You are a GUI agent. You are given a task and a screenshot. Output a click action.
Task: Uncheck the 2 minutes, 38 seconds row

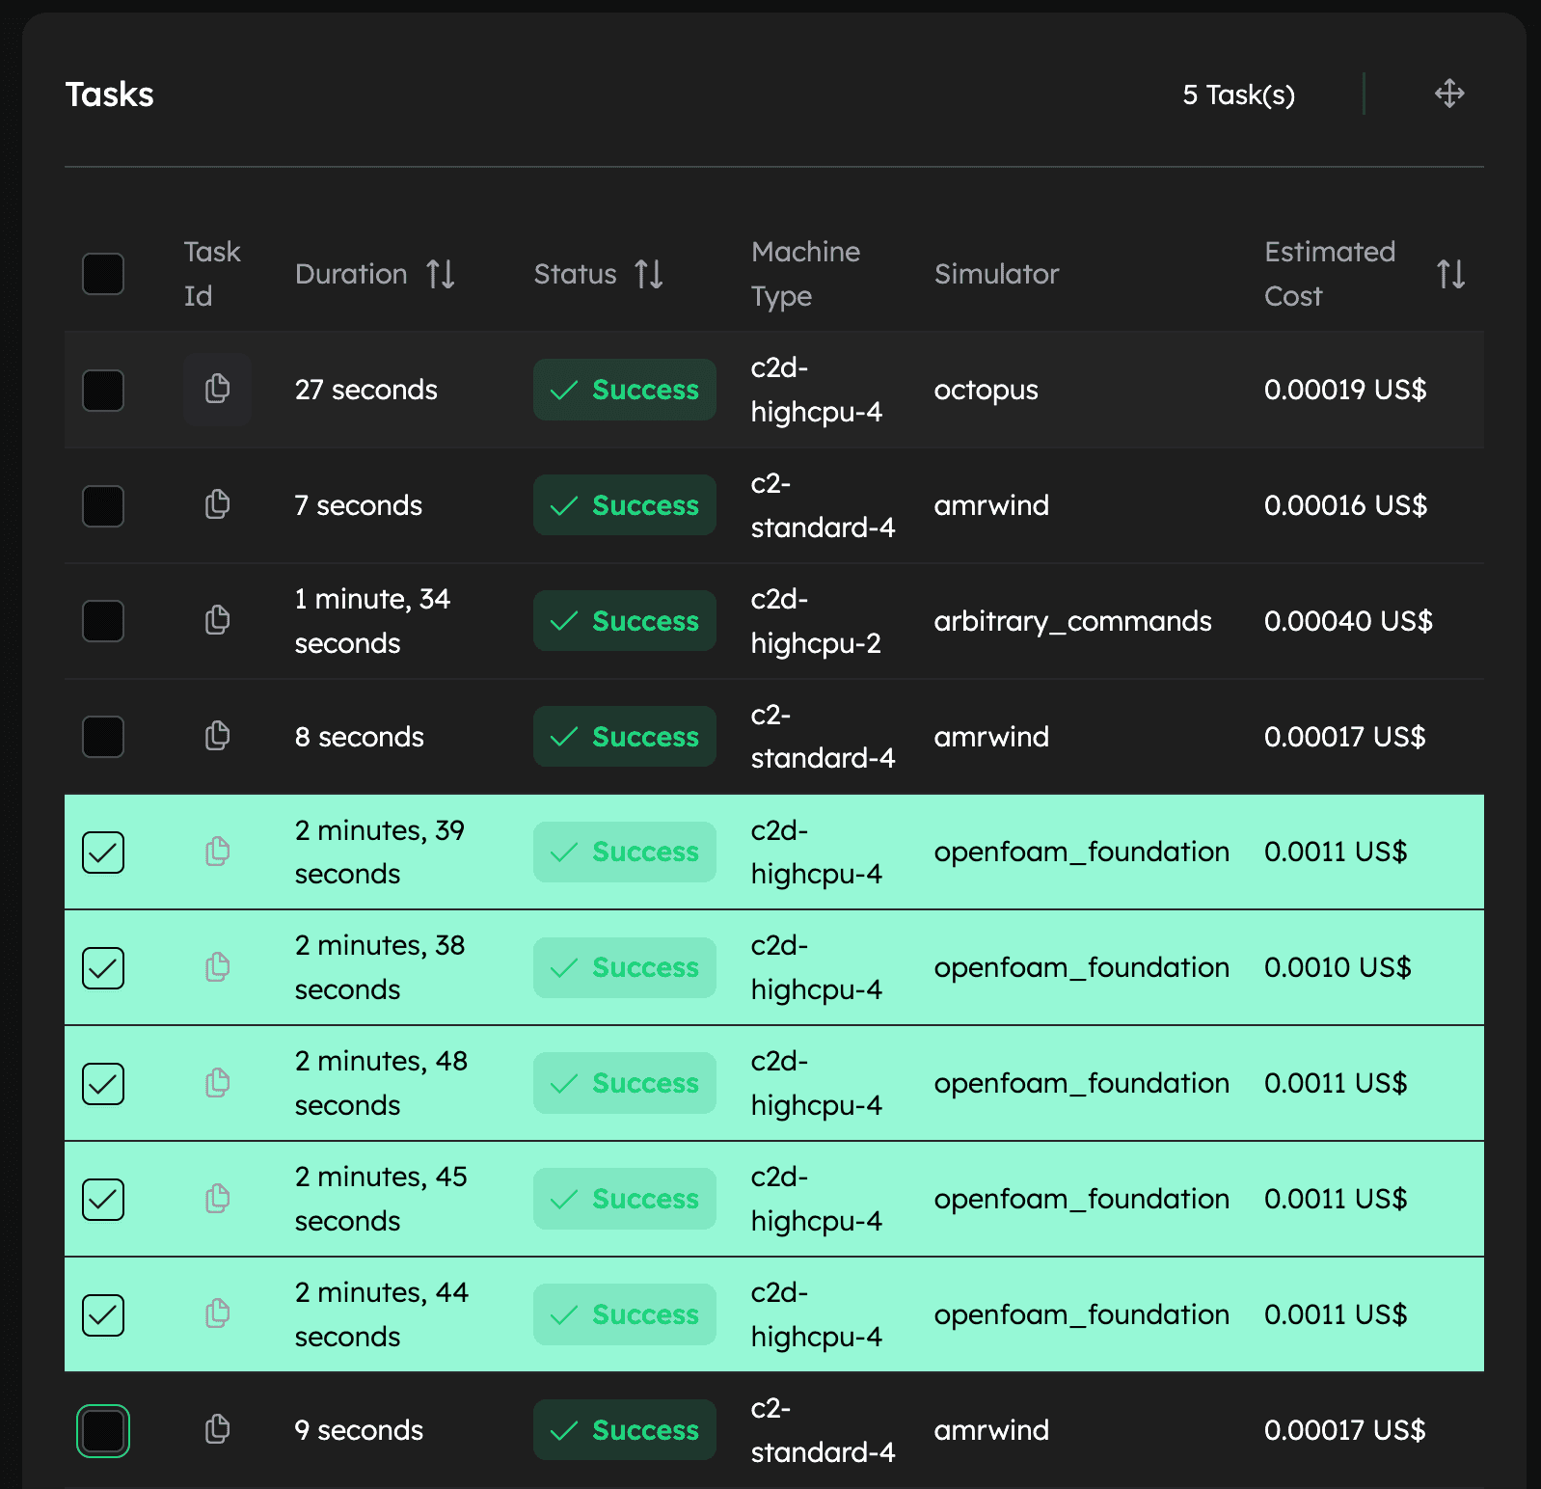(x=103, y=968)
